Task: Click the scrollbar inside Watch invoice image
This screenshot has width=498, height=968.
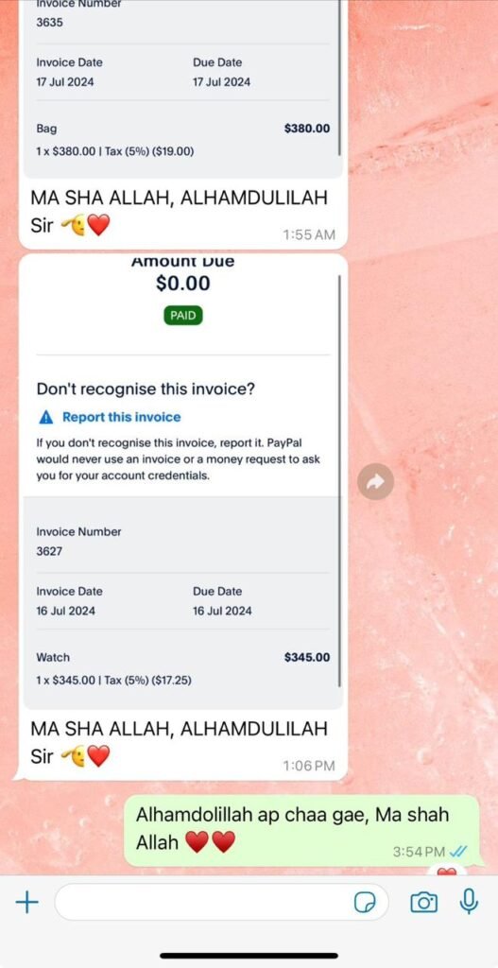Action: [x=339, y=481]
